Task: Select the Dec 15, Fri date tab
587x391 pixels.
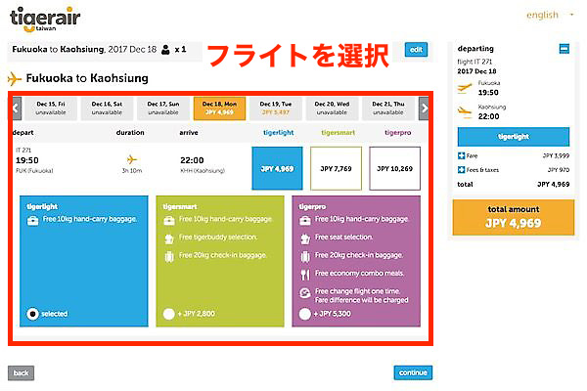Action: [51, 109]
